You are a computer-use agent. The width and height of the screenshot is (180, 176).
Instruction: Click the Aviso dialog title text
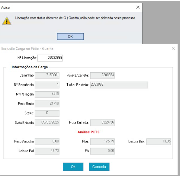click(x=6, y=7)
